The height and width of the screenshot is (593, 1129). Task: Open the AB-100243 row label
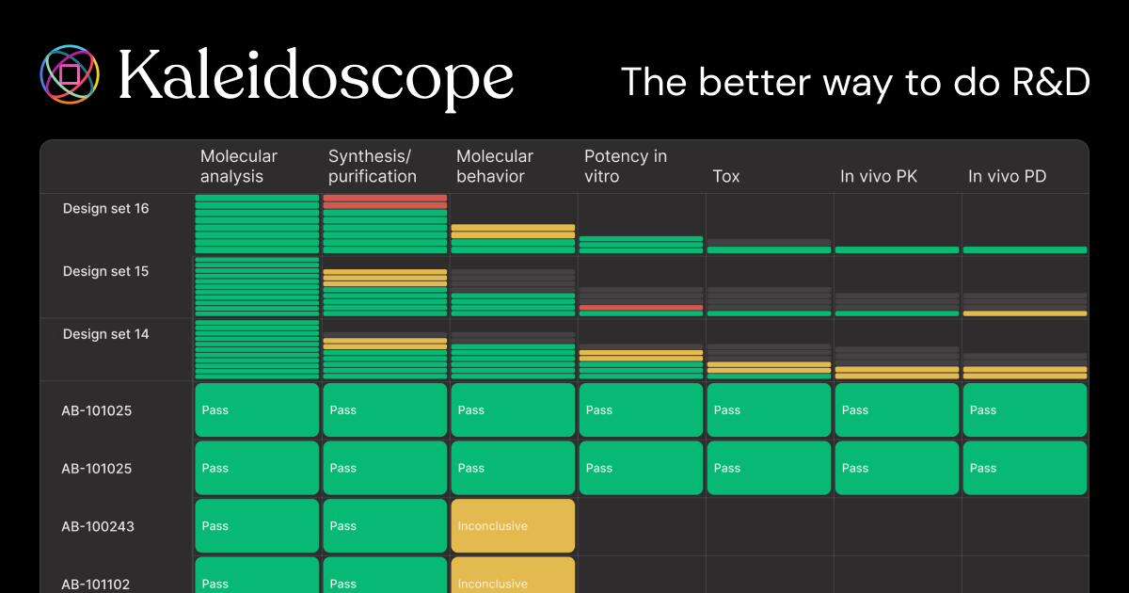(98, 526)
